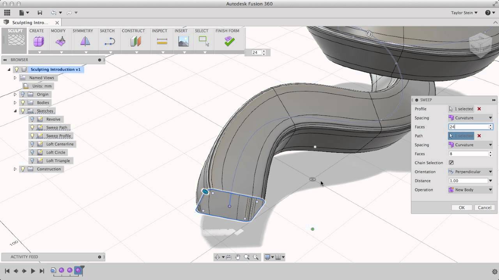
Task: Toggle the Chain Selection checkbox
Action: click(451, 163)
